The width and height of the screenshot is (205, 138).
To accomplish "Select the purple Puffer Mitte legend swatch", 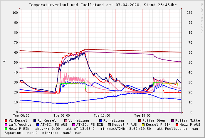I will click(173, 120).
